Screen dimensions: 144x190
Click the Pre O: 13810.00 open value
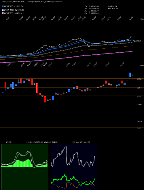point(92,6)
